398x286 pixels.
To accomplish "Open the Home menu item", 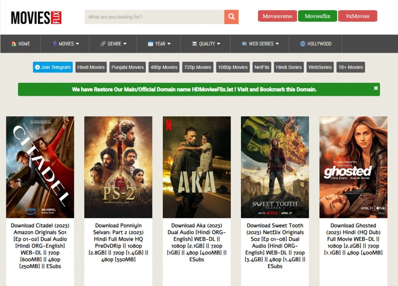I will coord(20,43).
